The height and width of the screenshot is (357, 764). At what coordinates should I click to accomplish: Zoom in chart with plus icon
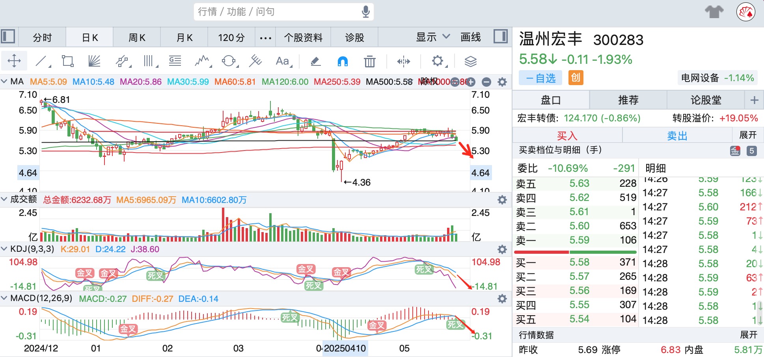(471, 82)
